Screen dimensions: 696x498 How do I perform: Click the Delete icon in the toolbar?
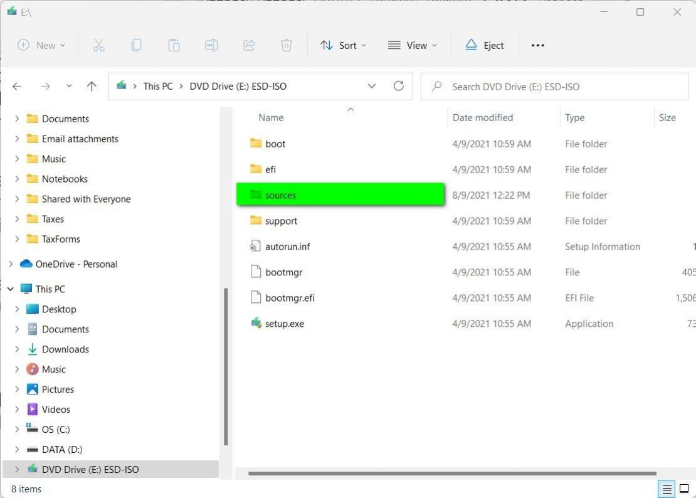point(287,45)
